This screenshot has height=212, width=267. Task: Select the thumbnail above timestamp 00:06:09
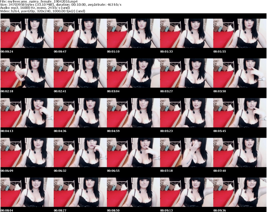(x=27, y=153)
